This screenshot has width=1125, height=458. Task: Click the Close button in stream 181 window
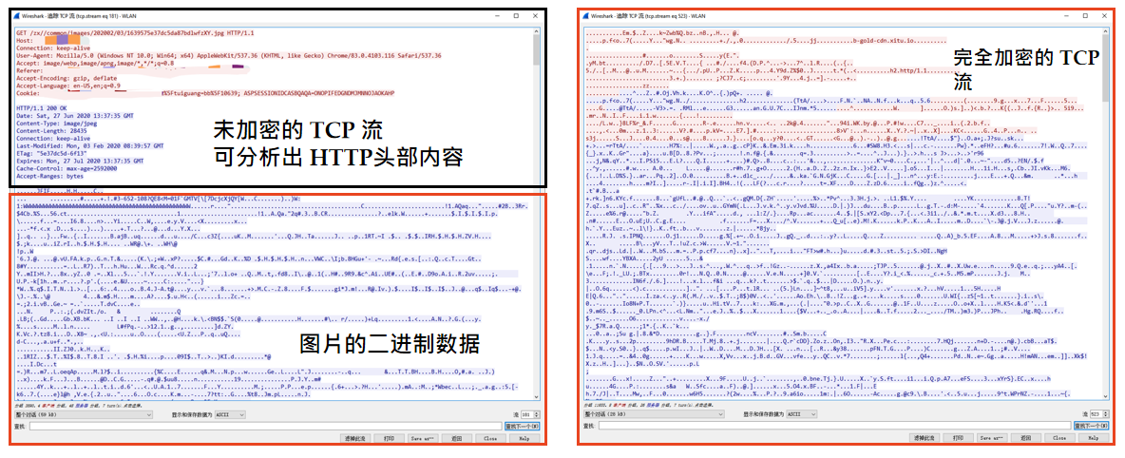click(x=490, y=438)
